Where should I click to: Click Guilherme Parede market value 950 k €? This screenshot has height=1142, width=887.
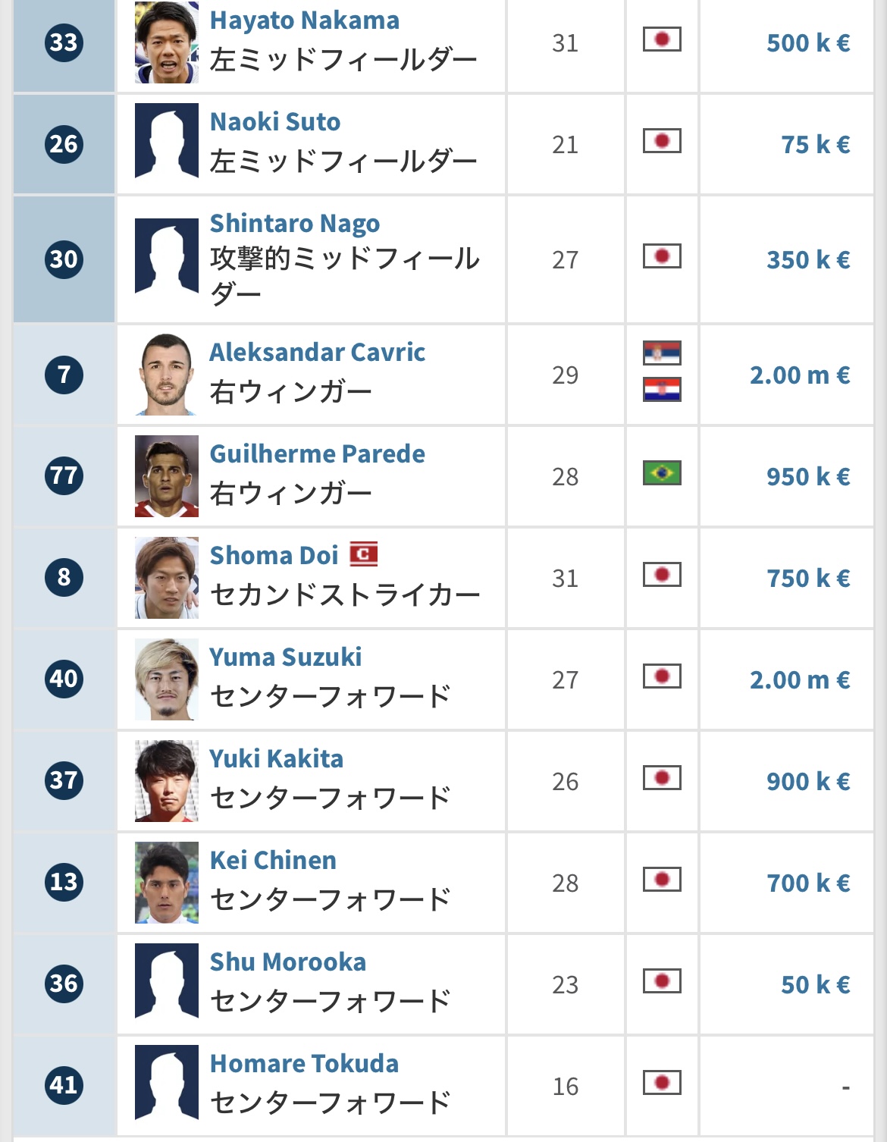[x=808, y=476]
